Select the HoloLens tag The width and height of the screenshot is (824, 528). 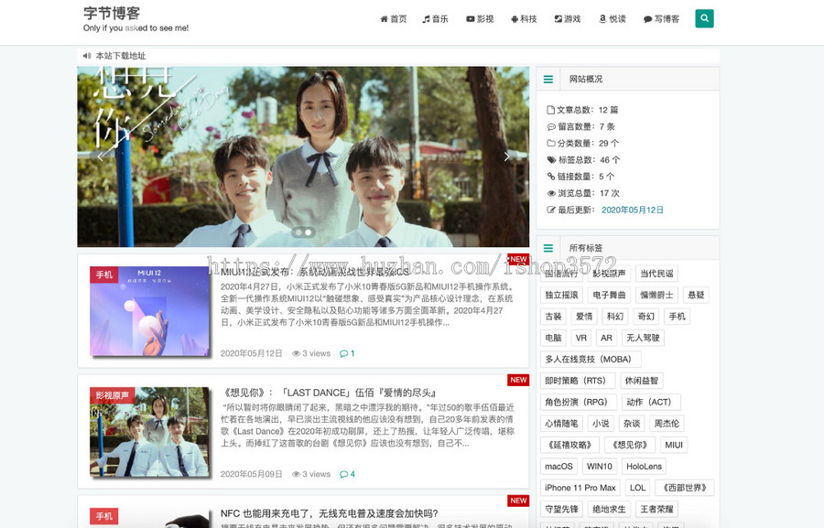coord(644,467)
